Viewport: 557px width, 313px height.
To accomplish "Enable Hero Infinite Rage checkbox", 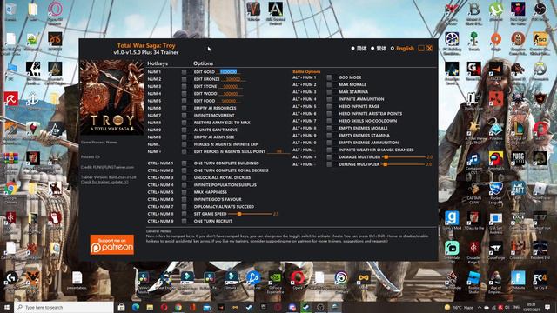I will pyautogui.click(x=329, y=106).
